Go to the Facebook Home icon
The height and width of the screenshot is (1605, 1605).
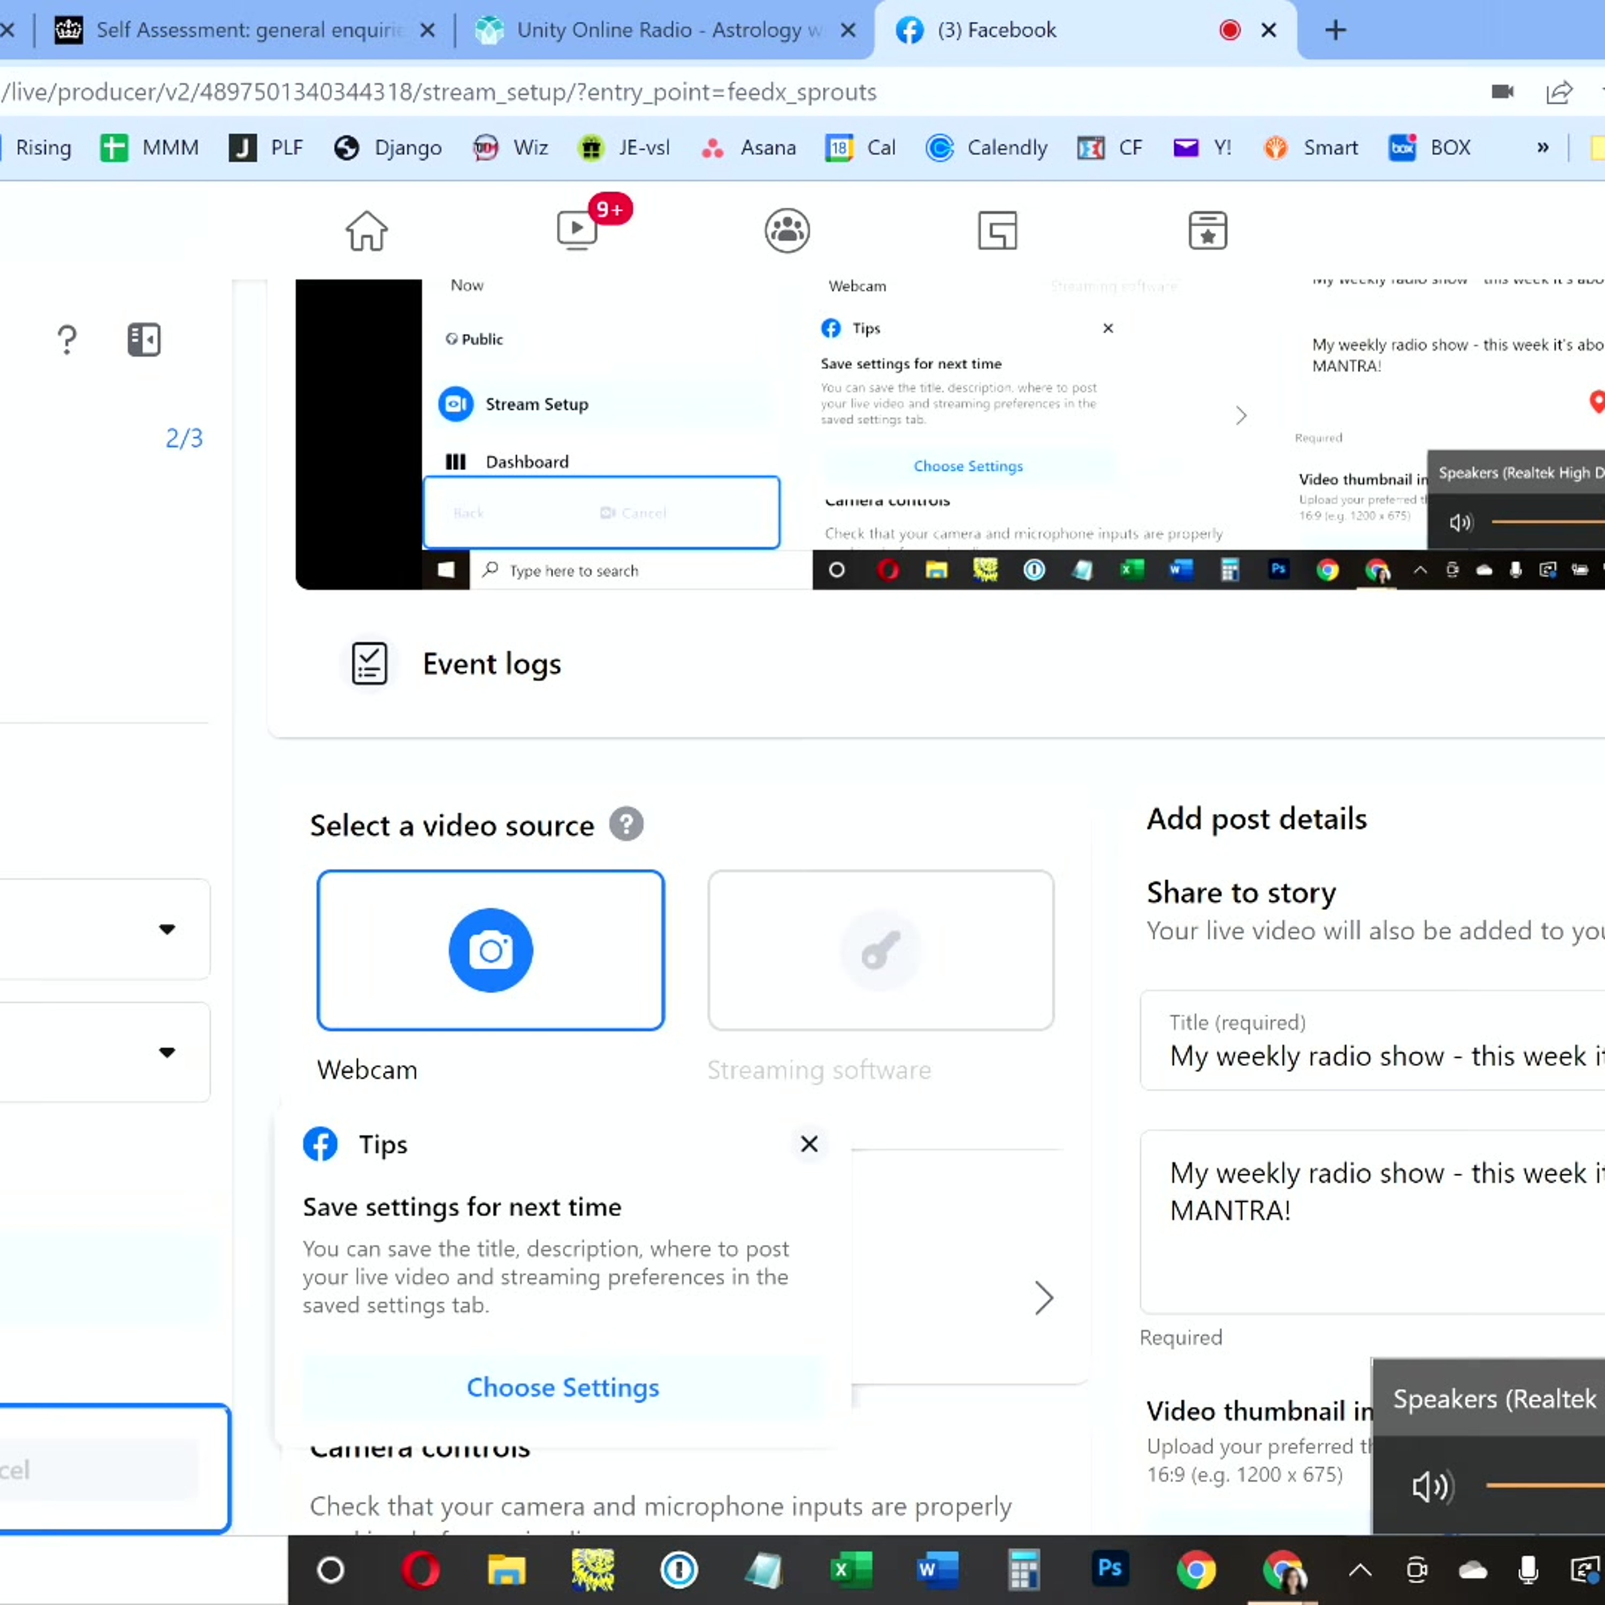[366, 230]
